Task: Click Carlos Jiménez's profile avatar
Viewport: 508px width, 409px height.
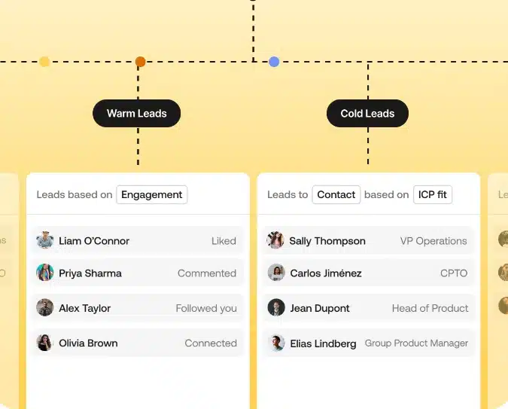Action: click(276, 273)
